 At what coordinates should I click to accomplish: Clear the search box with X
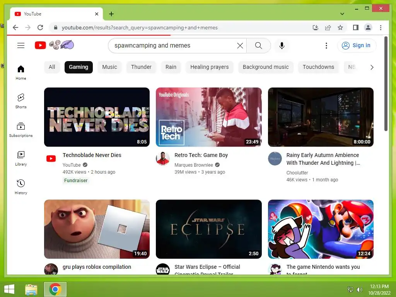[240, 46]
